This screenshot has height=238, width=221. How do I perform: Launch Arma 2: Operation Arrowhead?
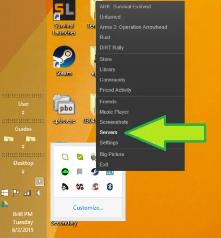pos(140,27)
